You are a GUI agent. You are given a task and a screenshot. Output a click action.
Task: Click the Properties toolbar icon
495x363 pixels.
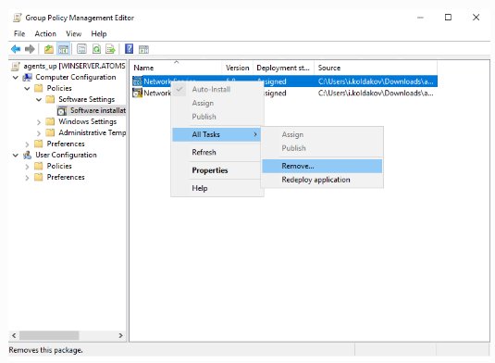(x=81, y=49)
